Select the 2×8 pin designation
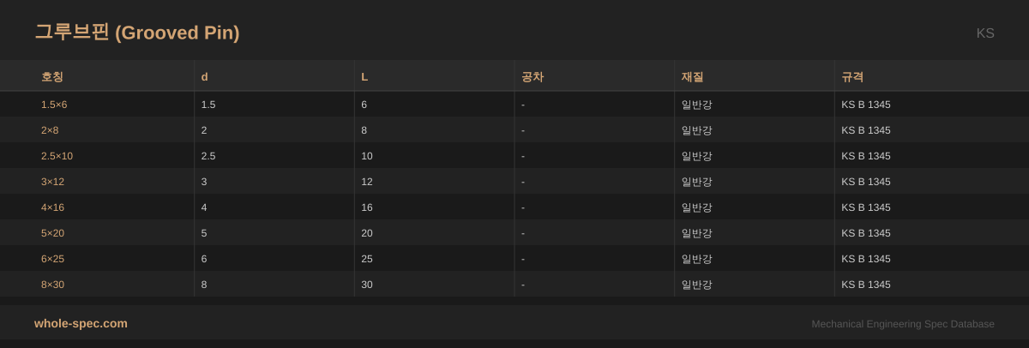This screenshot has height=348, width=1029. [50, 130]
